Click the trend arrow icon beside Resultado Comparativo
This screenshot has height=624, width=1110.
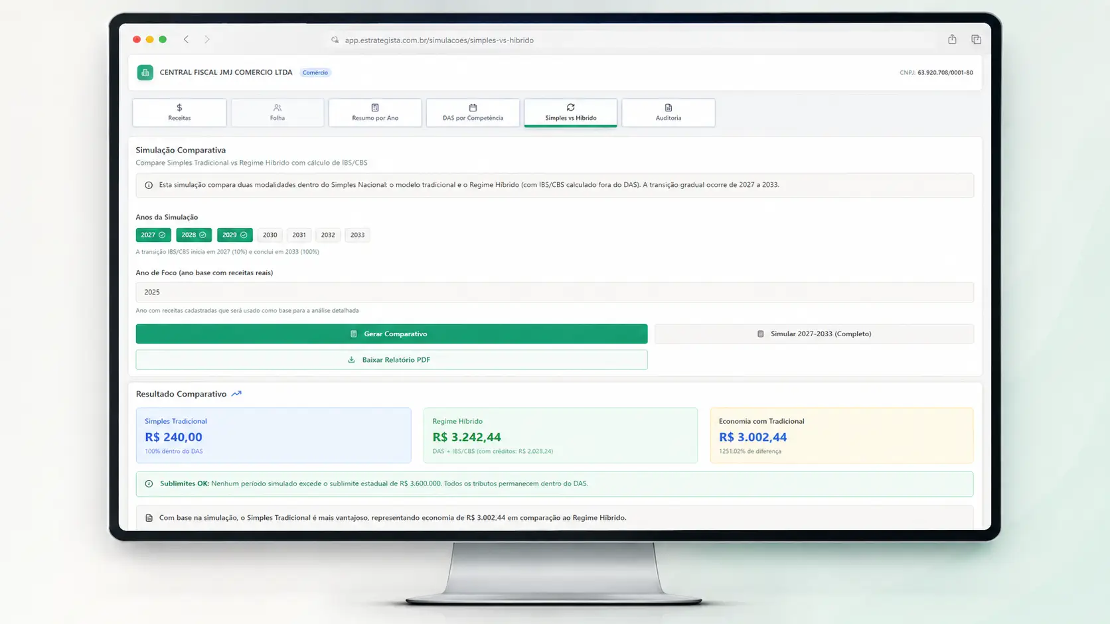[236, 394]
